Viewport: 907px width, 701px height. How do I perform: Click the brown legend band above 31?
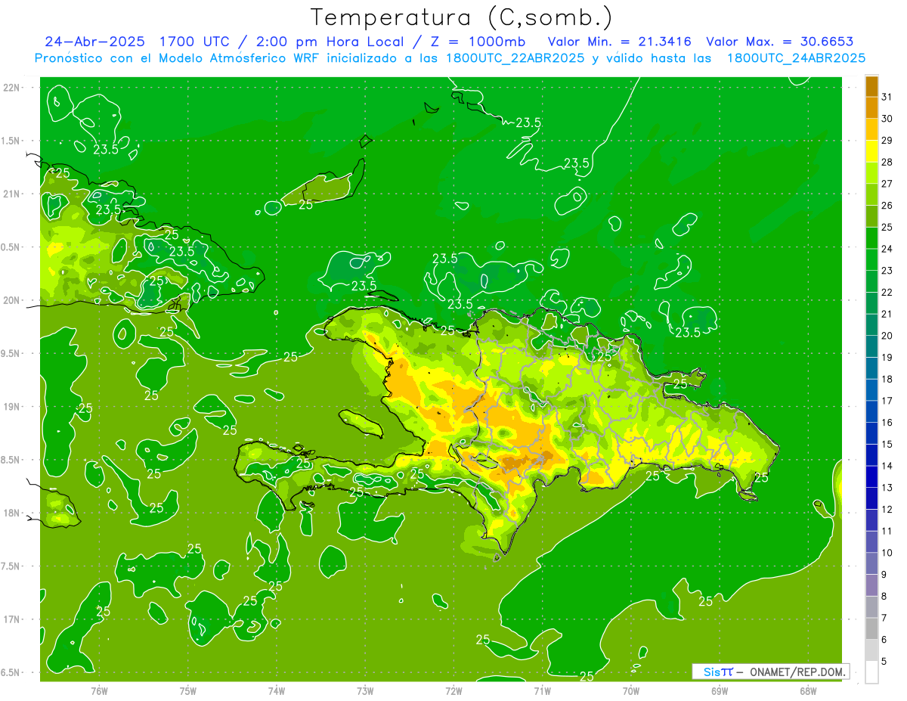(x=871, y=86)
